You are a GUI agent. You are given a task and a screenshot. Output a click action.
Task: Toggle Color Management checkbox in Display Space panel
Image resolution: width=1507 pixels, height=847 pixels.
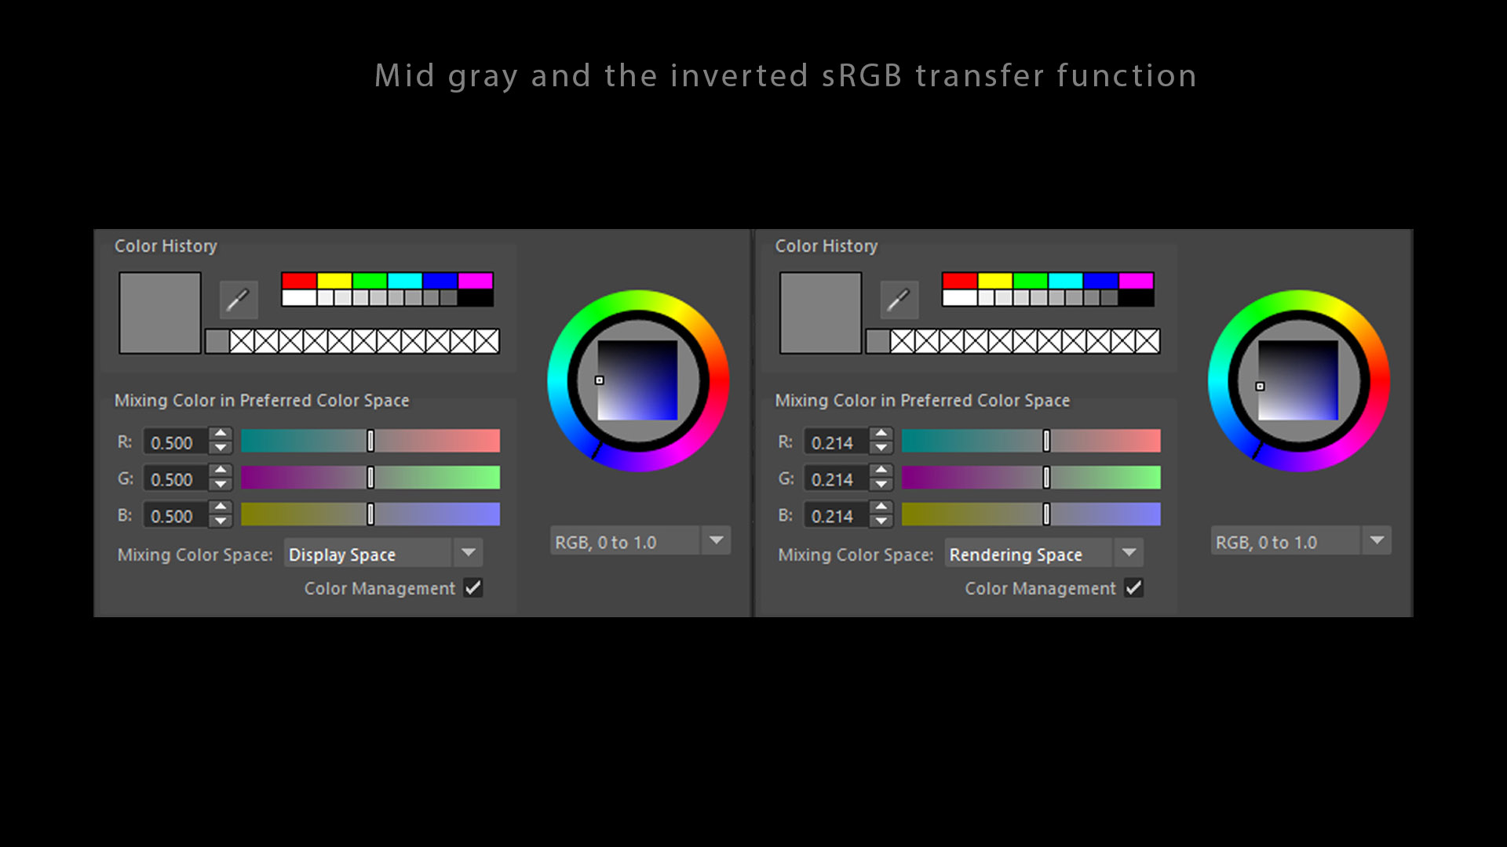click(473, 587)
